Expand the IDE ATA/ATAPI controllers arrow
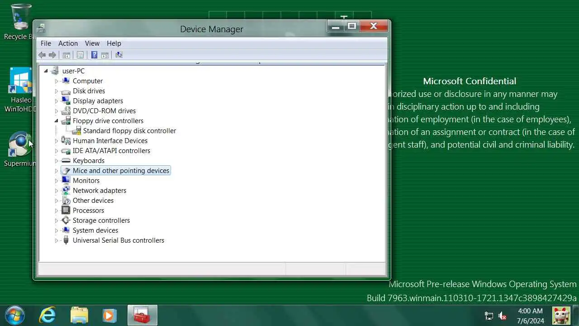 click(x=57, y=151)
